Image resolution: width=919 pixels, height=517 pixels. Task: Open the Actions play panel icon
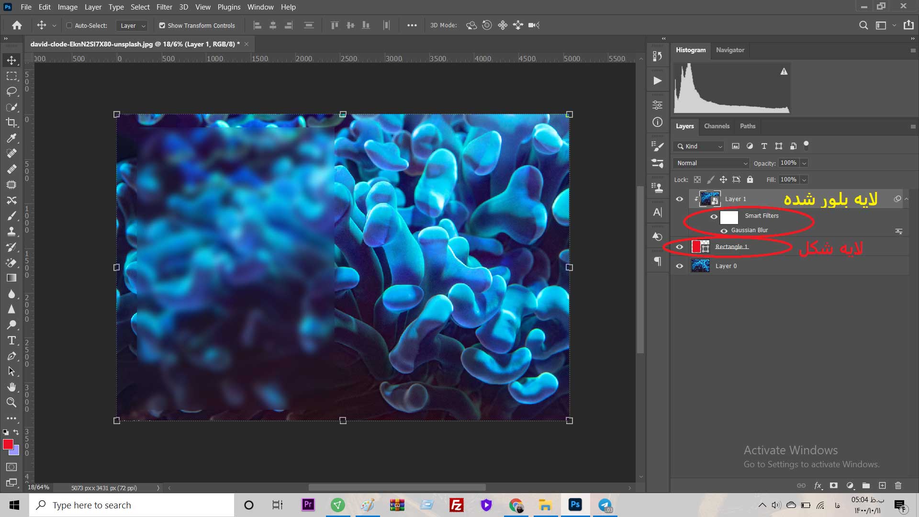click(658, 81)
